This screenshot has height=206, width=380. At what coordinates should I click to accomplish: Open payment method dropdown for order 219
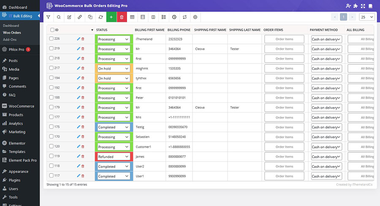(326, 49)
